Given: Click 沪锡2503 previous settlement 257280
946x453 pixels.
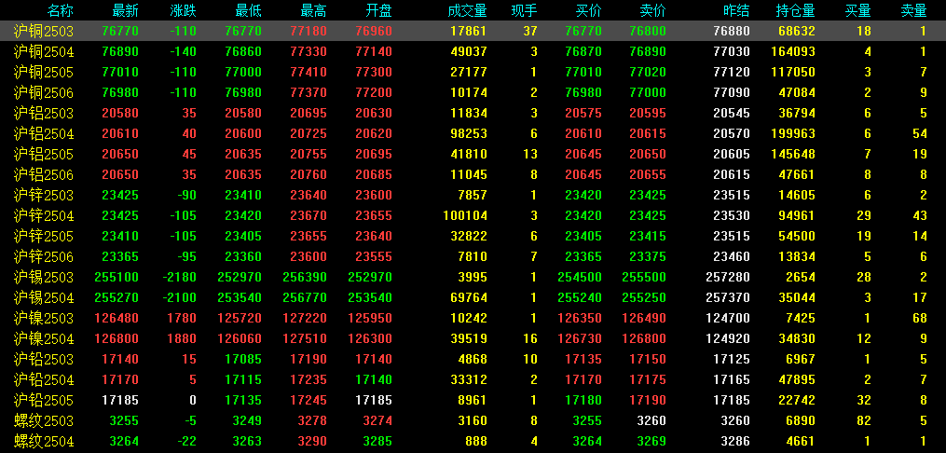Looking at the screenshot, I should (x=728, y=278).
